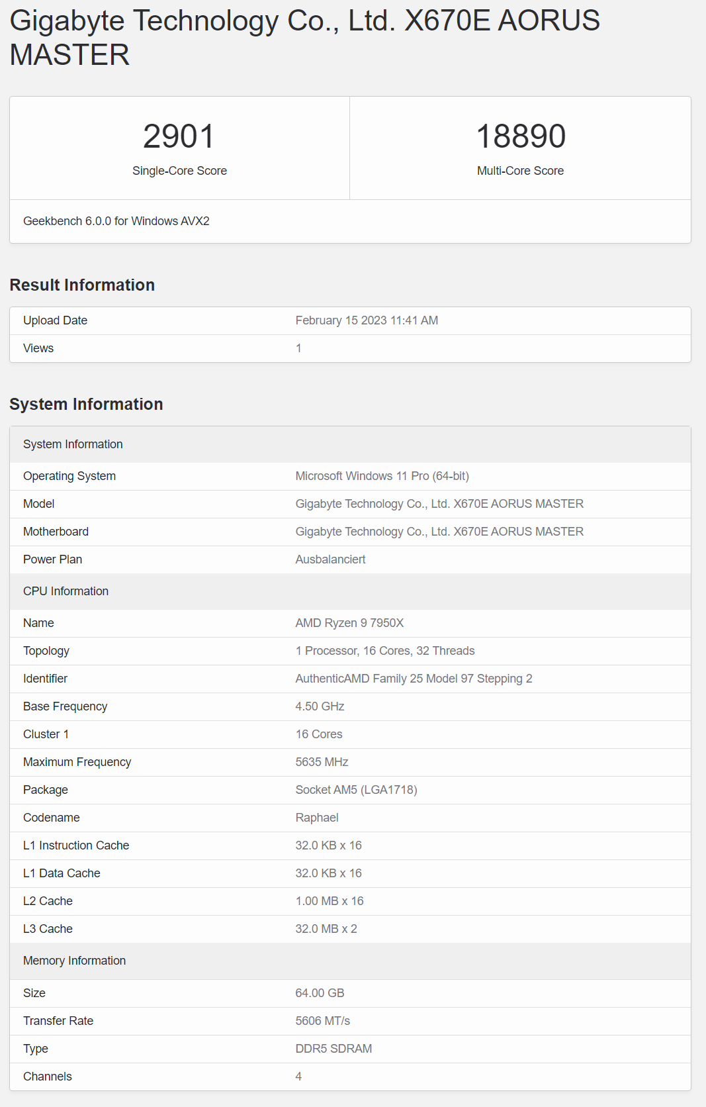This screenshot has height=1107, width=706.
Task: Click the L1 Instruction Cache label
Action: (x=76, y=845)
